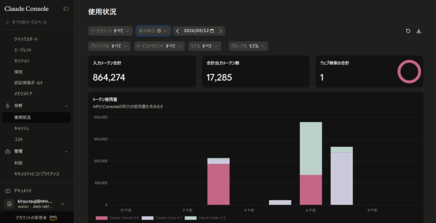The image size is (436, 223).
Task: Click the 入力トークン合計 card
Action: pyautogui.click(x=142, y=71)
